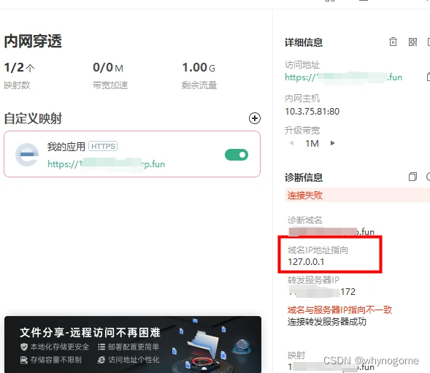430x373 pixels.
Task: Delete the mapping with the trash icon
Action: [393, 42]
